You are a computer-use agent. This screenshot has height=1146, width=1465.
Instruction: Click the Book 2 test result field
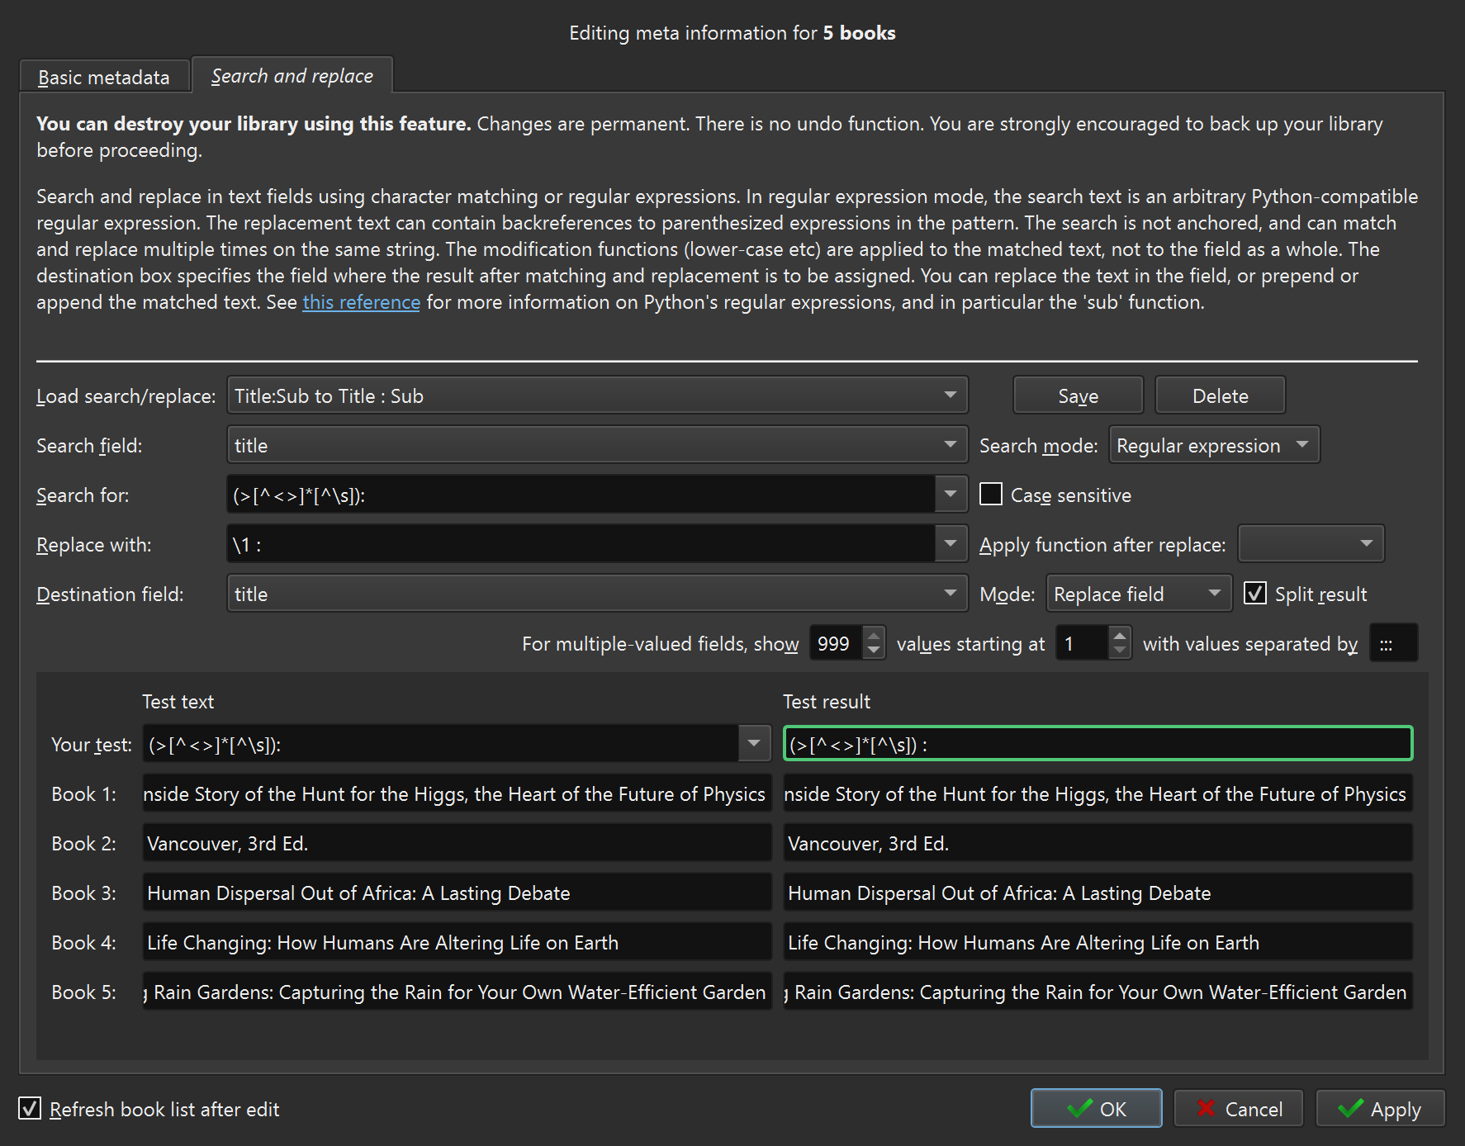1098,843
